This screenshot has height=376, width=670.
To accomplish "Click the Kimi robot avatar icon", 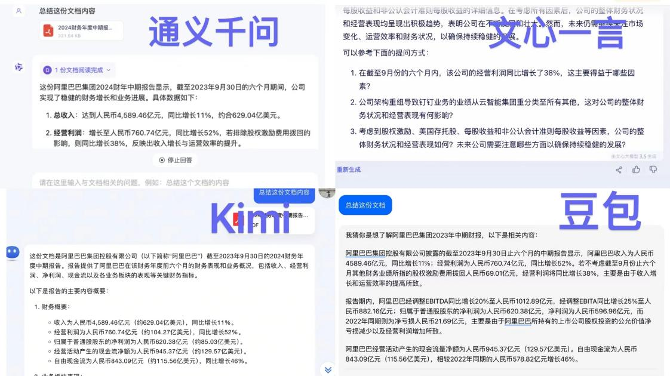I will [x=13, y=252].
